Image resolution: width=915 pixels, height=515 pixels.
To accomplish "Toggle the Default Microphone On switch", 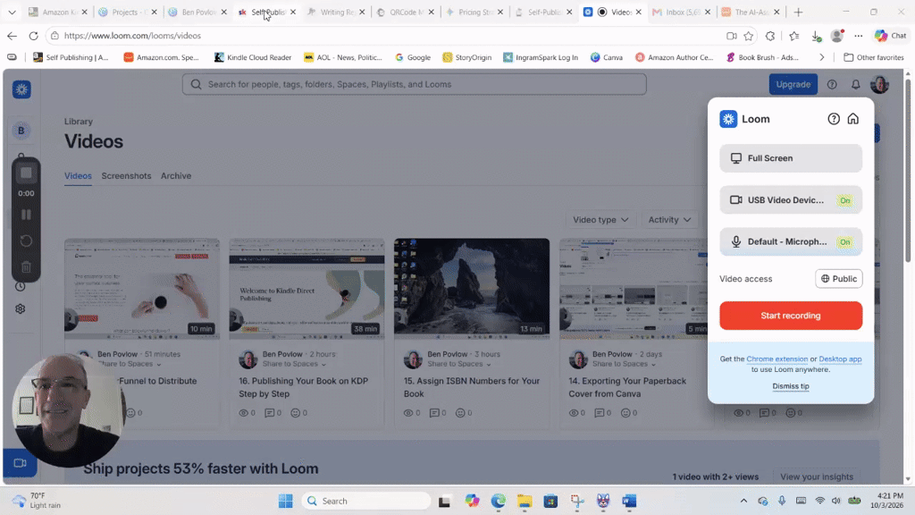I will [845, 241].
